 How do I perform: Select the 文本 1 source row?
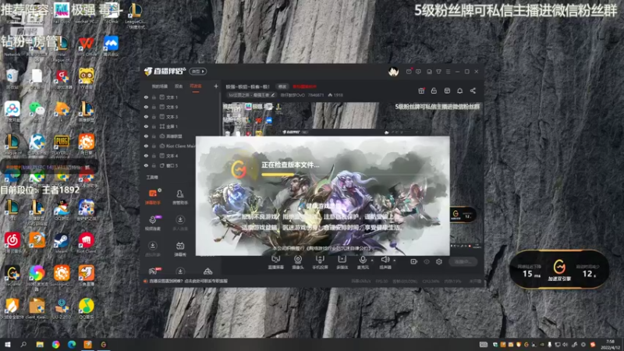pos(180,97)
